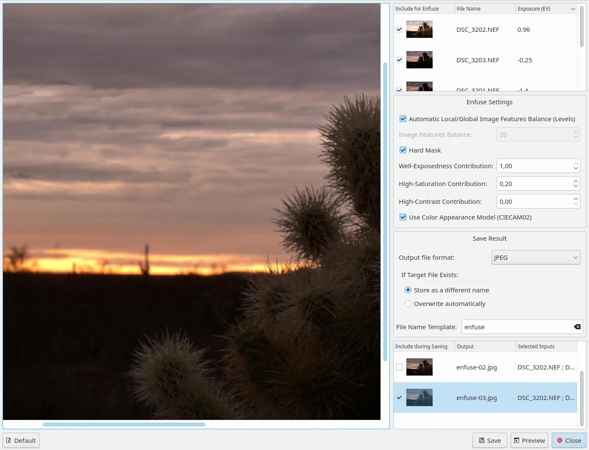The height and width of the screenshot is (450, 589).
Task: Click the clear icon in File Name Template field
Action: tap(577, 327)
